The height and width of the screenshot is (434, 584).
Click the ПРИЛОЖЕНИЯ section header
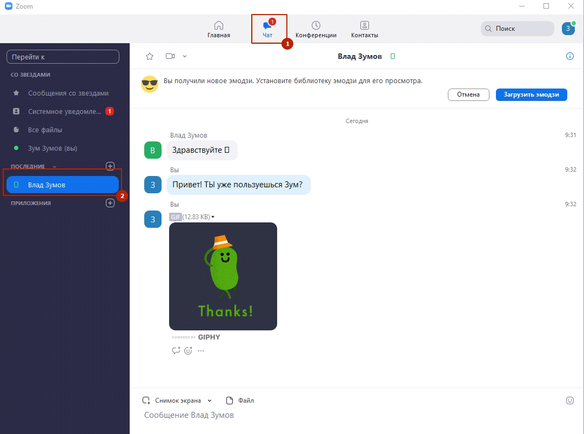pyautogui.click(x=31, y=203)
